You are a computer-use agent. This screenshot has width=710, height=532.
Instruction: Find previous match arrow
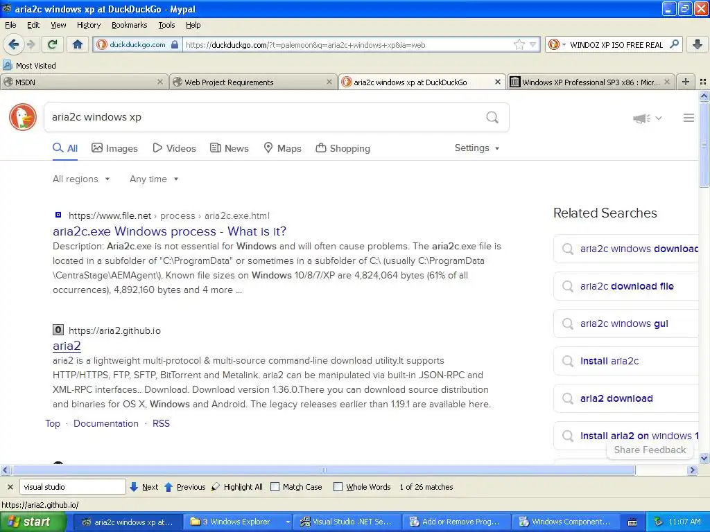[168, 487]
